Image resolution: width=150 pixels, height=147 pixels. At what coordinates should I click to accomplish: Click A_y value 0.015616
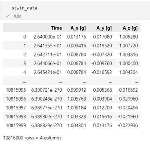[x=102, y=117]
